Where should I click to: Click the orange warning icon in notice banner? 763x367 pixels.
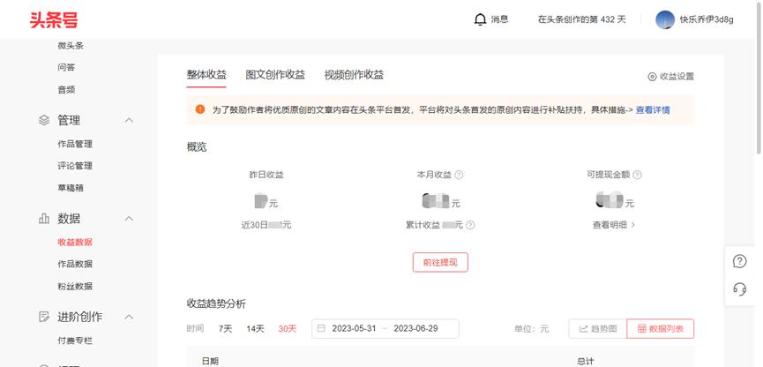point(200,109)
